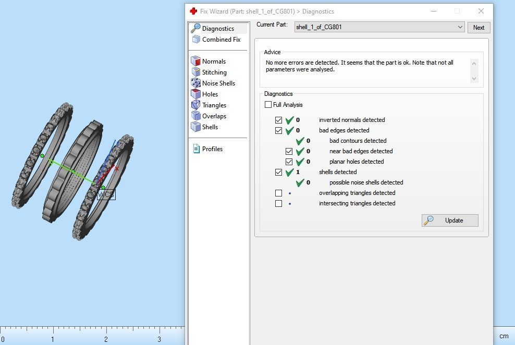Click the green checkmark beside near bad edges
Image resolution: width=515 pixels, height=345 pixels.
(300, 152)
